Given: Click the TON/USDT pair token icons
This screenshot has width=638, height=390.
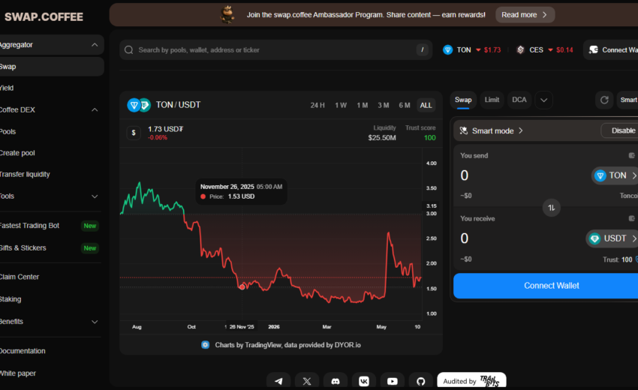Looking at the screenshot, I should coord(139,105).
